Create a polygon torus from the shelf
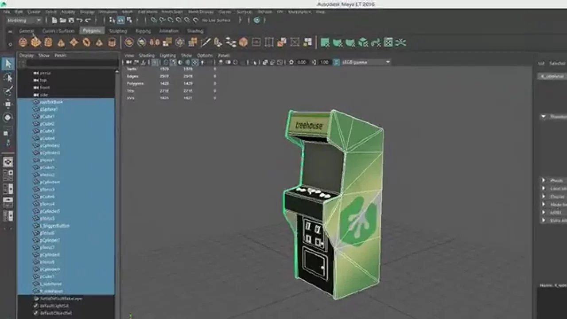Image resolution: width=567 pixels, height=319 pixels. [x=87, y=43]
